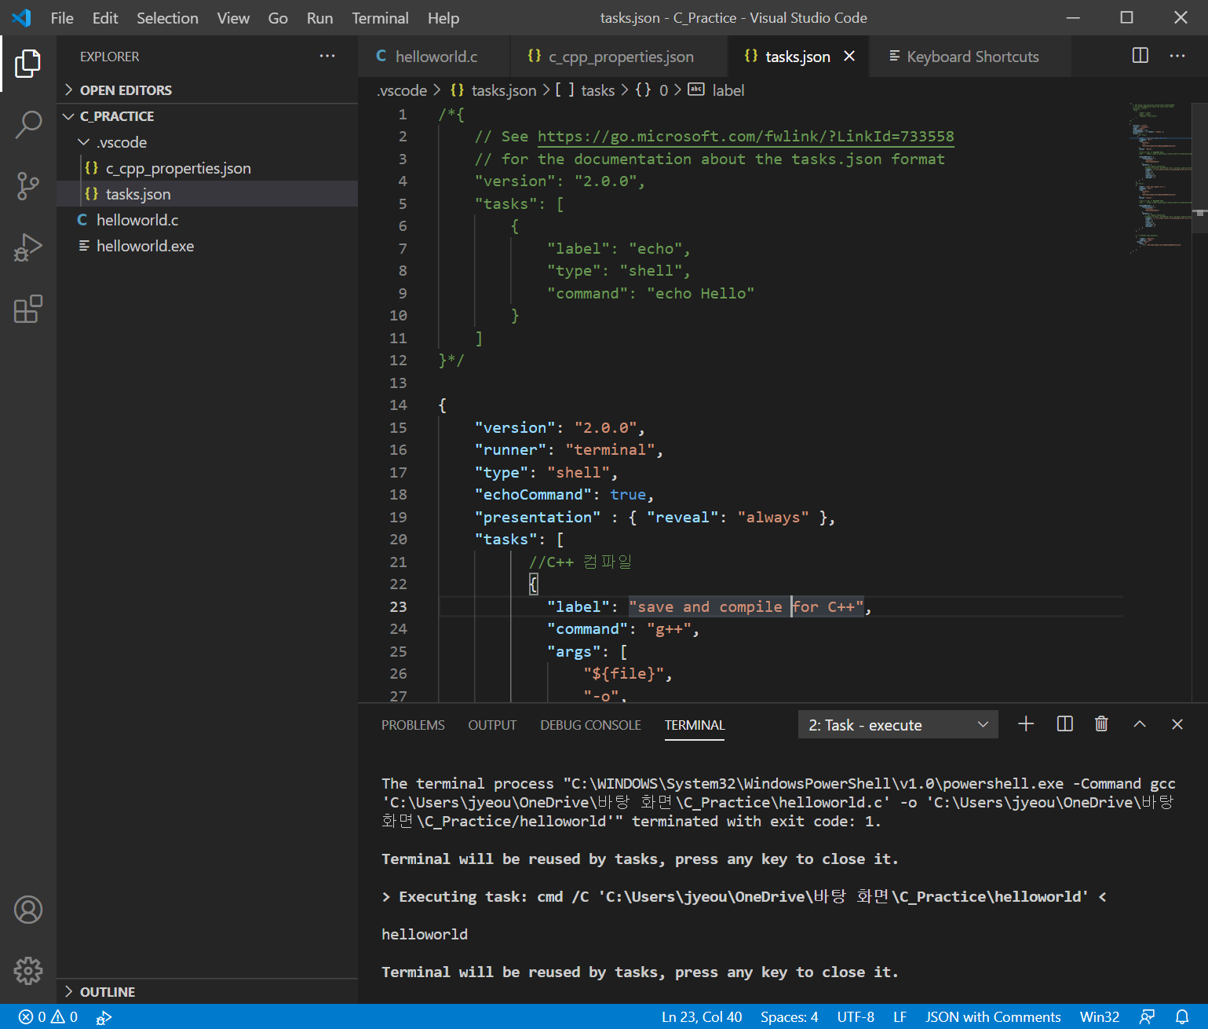Open the Extensions view
Viewport: 1208px width, 1029px height.
[x=27, y=309]
